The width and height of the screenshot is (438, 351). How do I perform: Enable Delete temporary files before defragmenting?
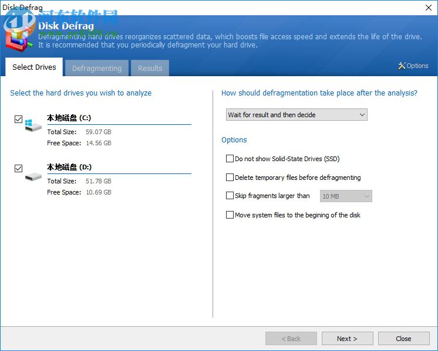click(x=230, y=178)
